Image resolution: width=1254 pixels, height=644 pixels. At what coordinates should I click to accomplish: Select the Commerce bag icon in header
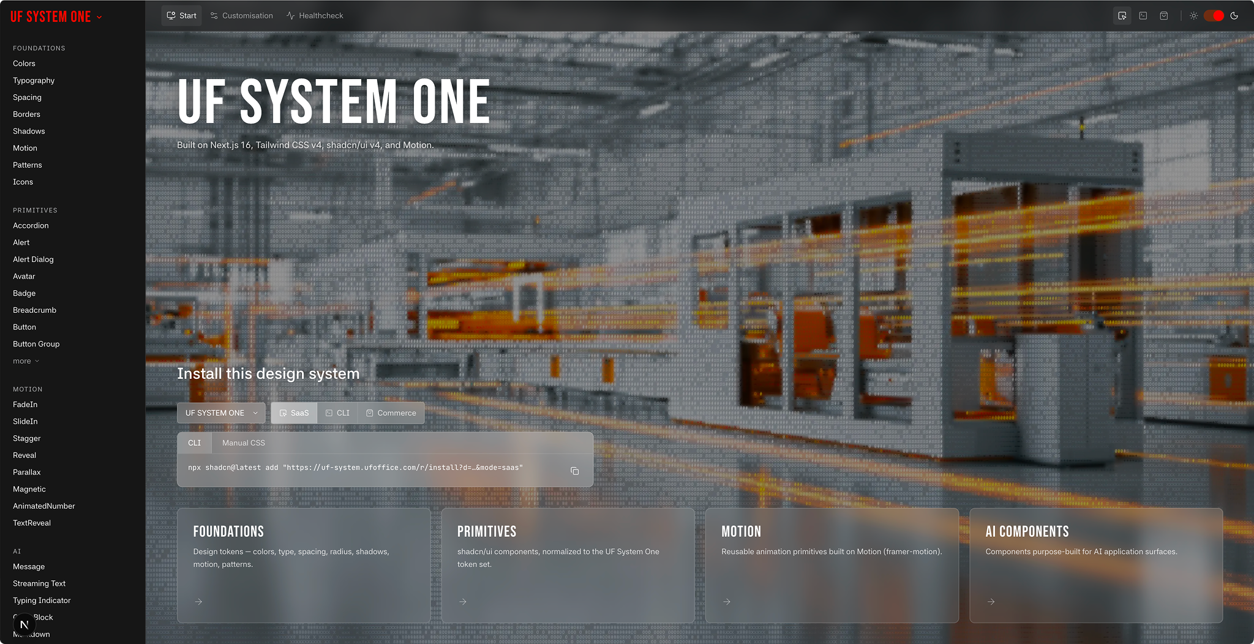click(x=1163, y=16)
